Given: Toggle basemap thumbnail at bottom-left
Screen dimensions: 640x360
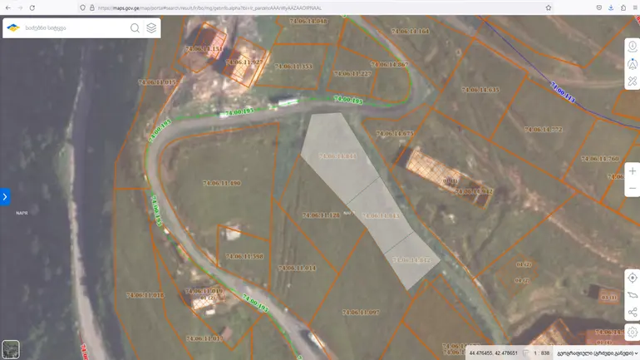Looking at the screenshot, I should click(11, 349).
